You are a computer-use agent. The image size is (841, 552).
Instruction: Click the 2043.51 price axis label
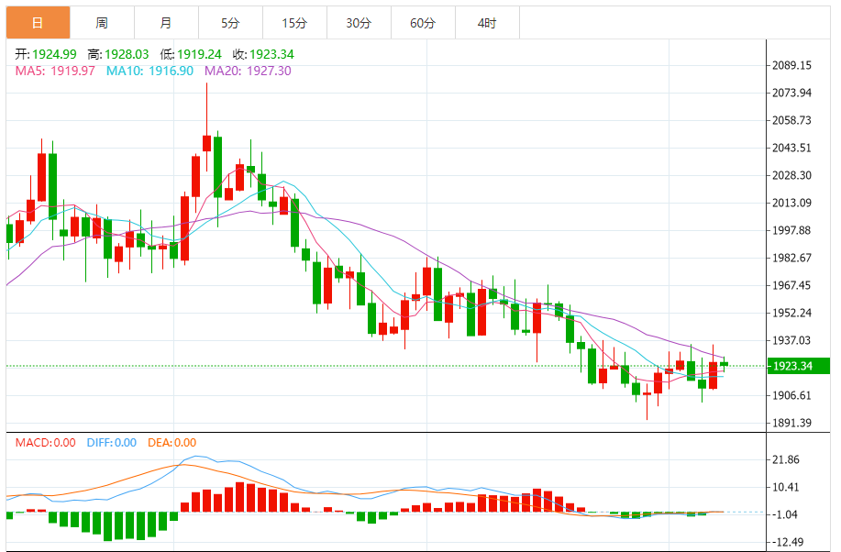791,148
